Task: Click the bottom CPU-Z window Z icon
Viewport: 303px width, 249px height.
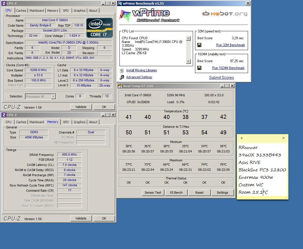Action: [4, 115]
